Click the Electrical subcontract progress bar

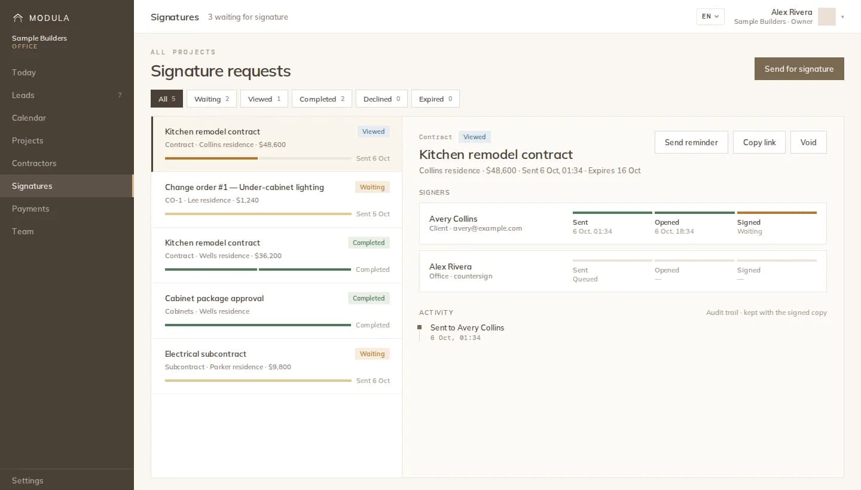258,381
